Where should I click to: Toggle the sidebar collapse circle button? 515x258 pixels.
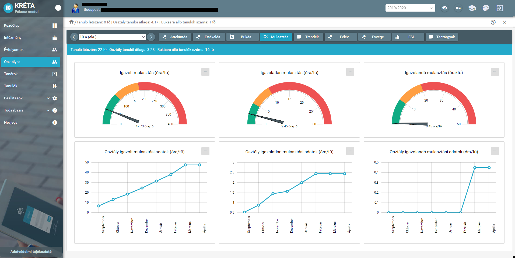point(58,8)
